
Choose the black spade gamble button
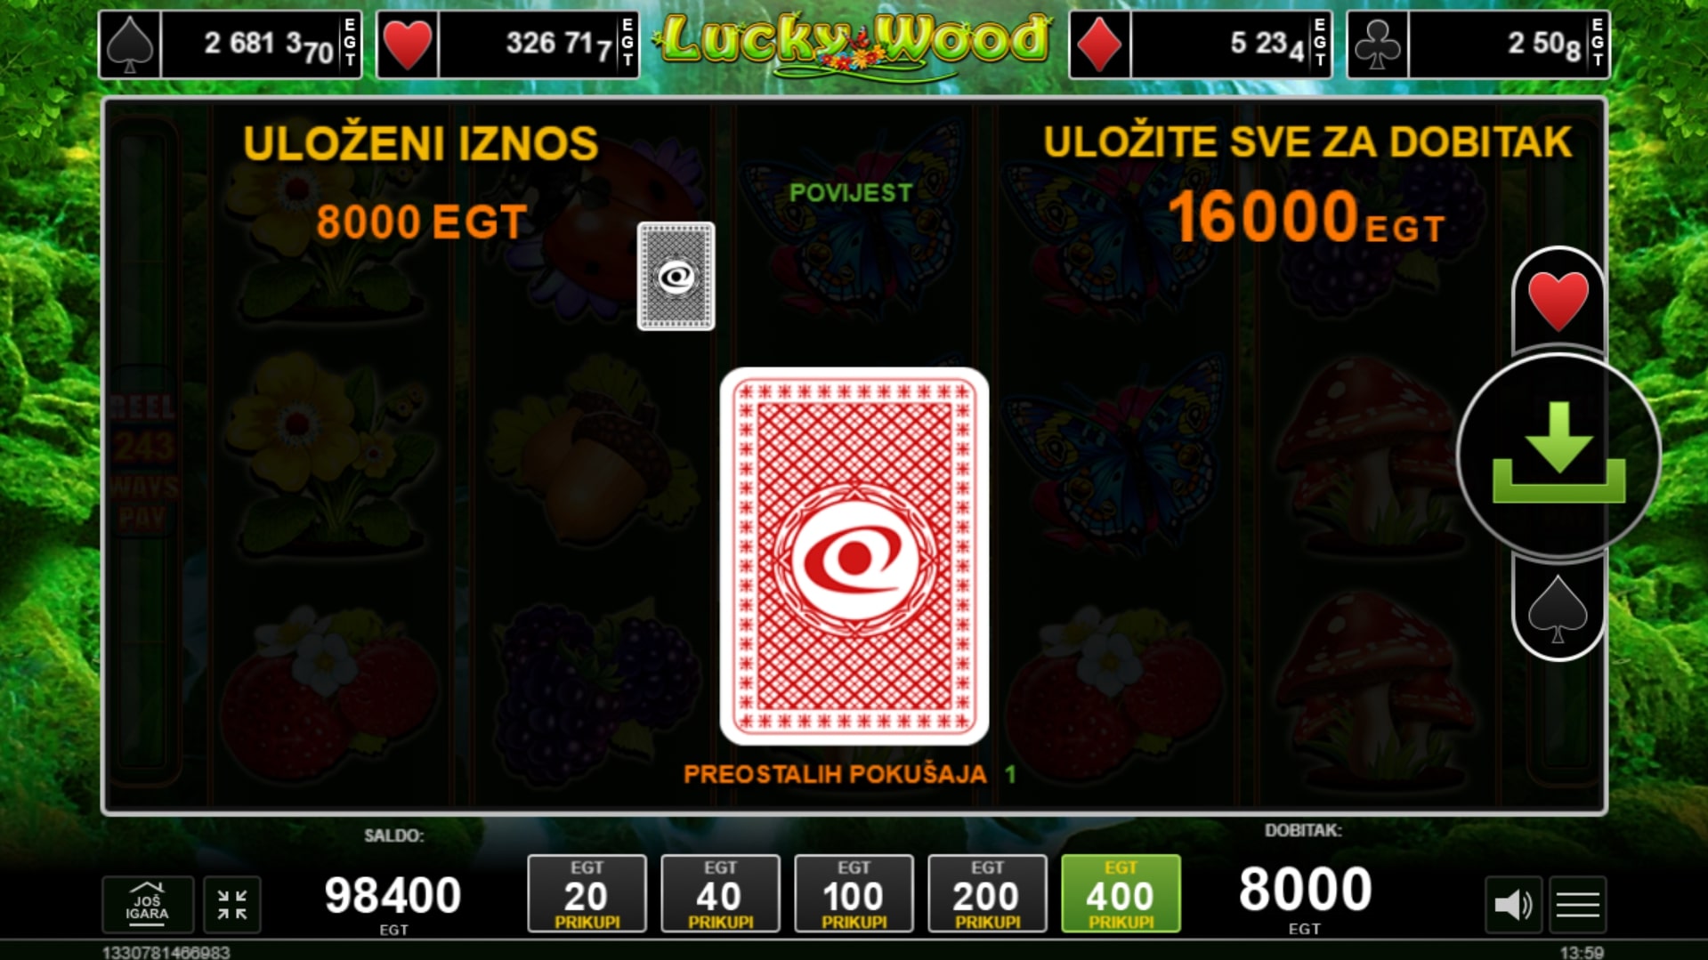(x=1558, y=609)
